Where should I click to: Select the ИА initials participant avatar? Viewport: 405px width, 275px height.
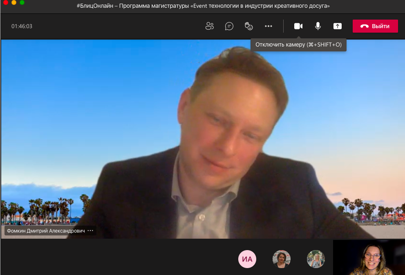[x=247, y=259]
